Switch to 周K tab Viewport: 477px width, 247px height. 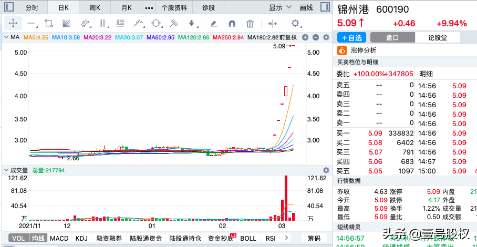pyautogui.click(x=95, y=7)
